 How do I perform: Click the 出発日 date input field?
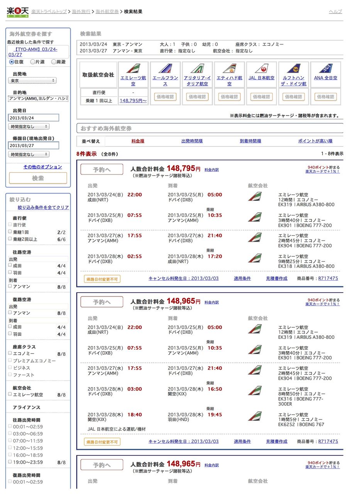[x=34, y=118]
